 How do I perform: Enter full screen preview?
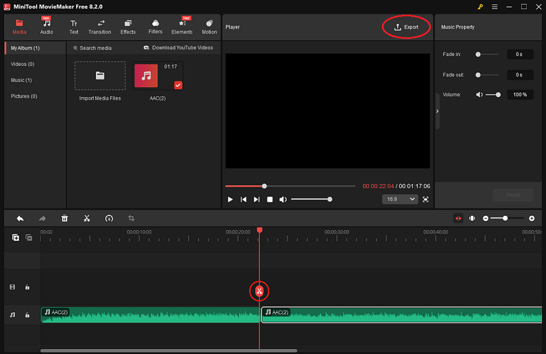(425, 200)
